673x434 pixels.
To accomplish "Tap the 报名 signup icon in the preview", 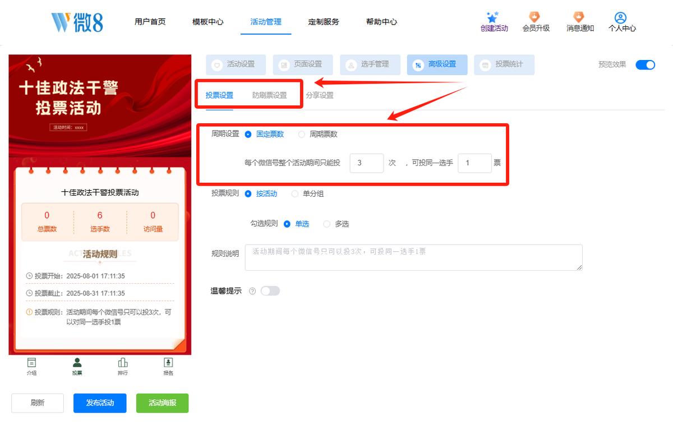I will 168,363.
